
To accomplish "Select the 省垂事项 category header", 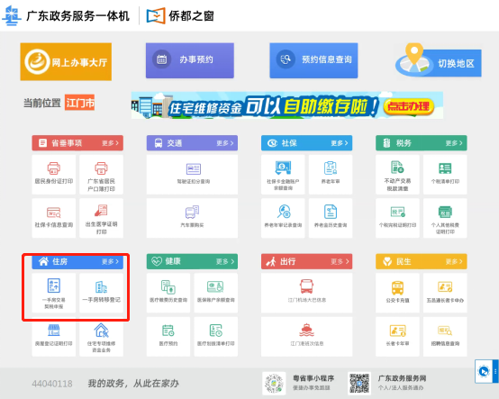I will pos(77,143).
